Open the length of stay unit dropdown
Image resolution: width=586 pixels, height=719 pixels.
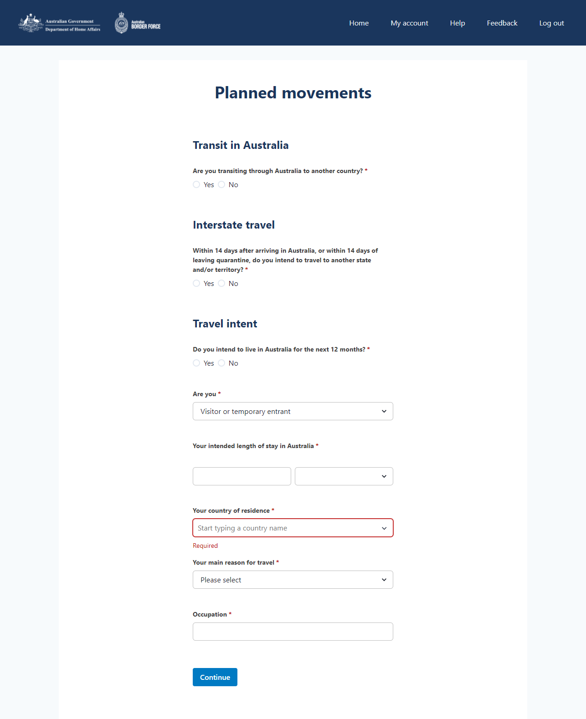point(344,476)
